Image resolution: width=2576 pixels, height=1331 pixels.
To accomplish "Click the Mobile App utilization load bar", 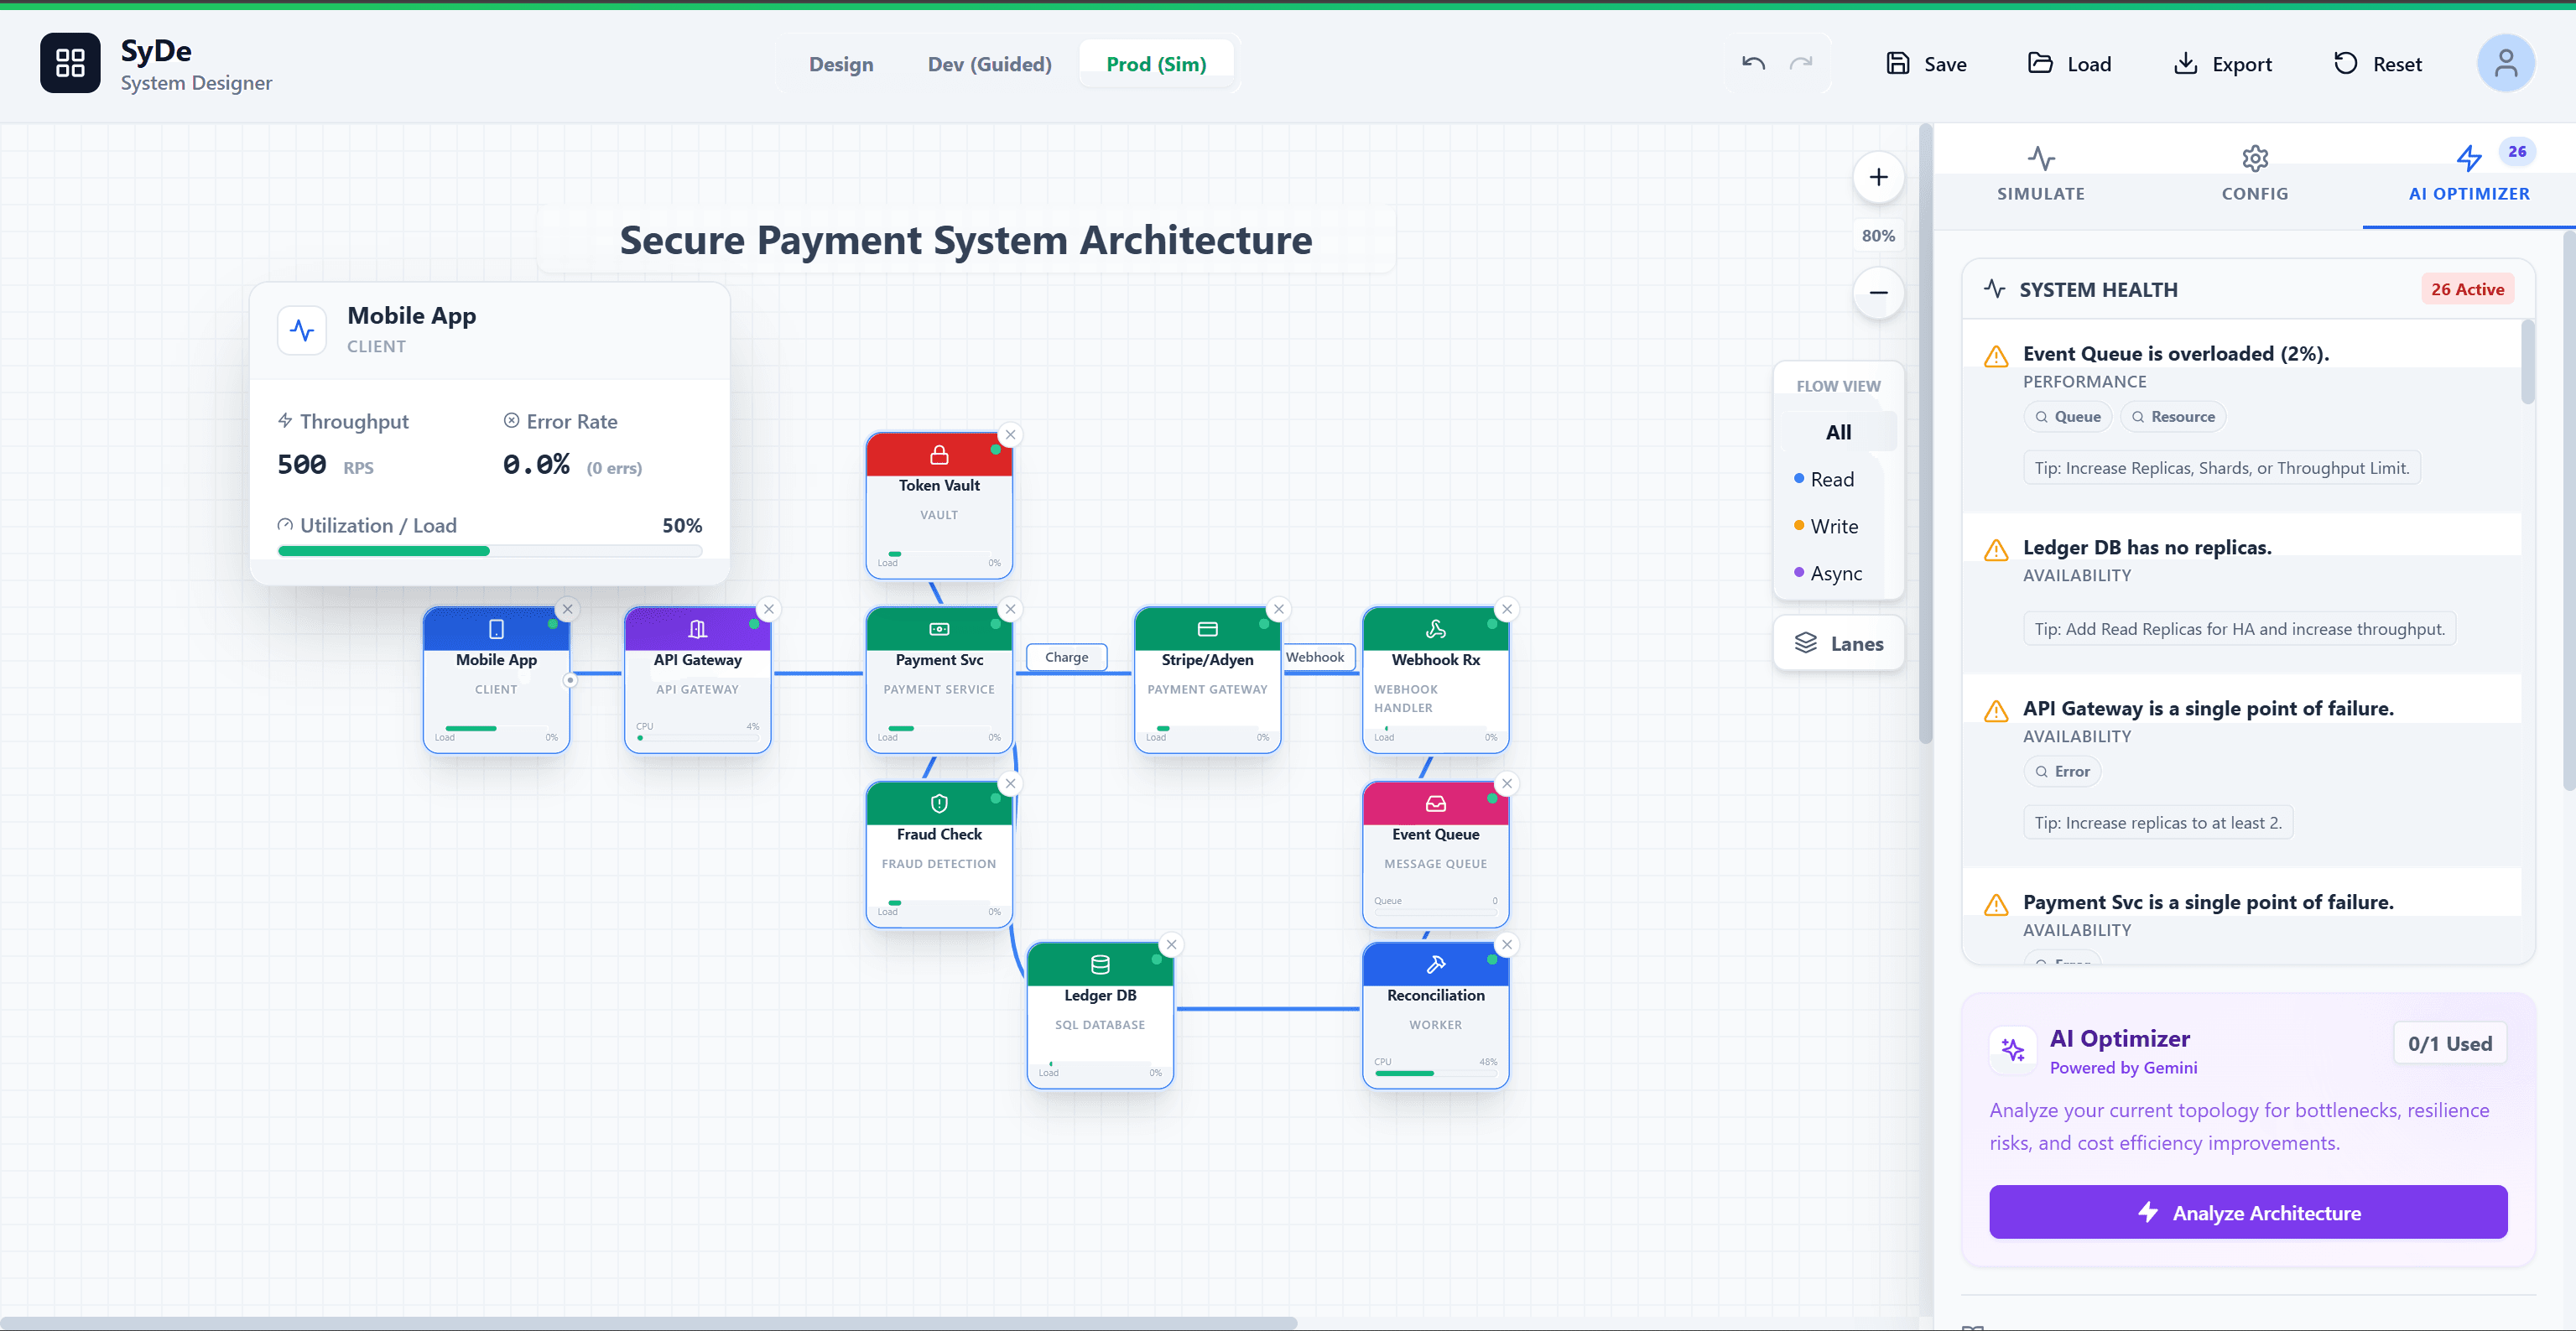I will pyautogui.click(x=490, y=550).
